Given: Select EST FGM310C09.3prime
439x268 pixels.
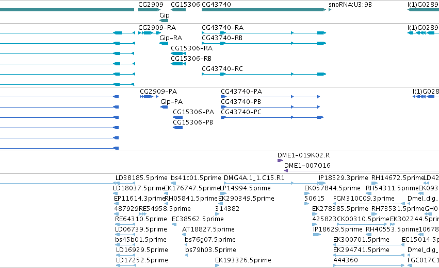Looking at the screenshot, I should (364, 199).
